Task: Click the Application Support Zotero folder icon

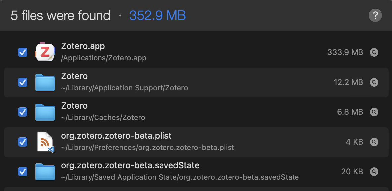Action: click(45, 82)
